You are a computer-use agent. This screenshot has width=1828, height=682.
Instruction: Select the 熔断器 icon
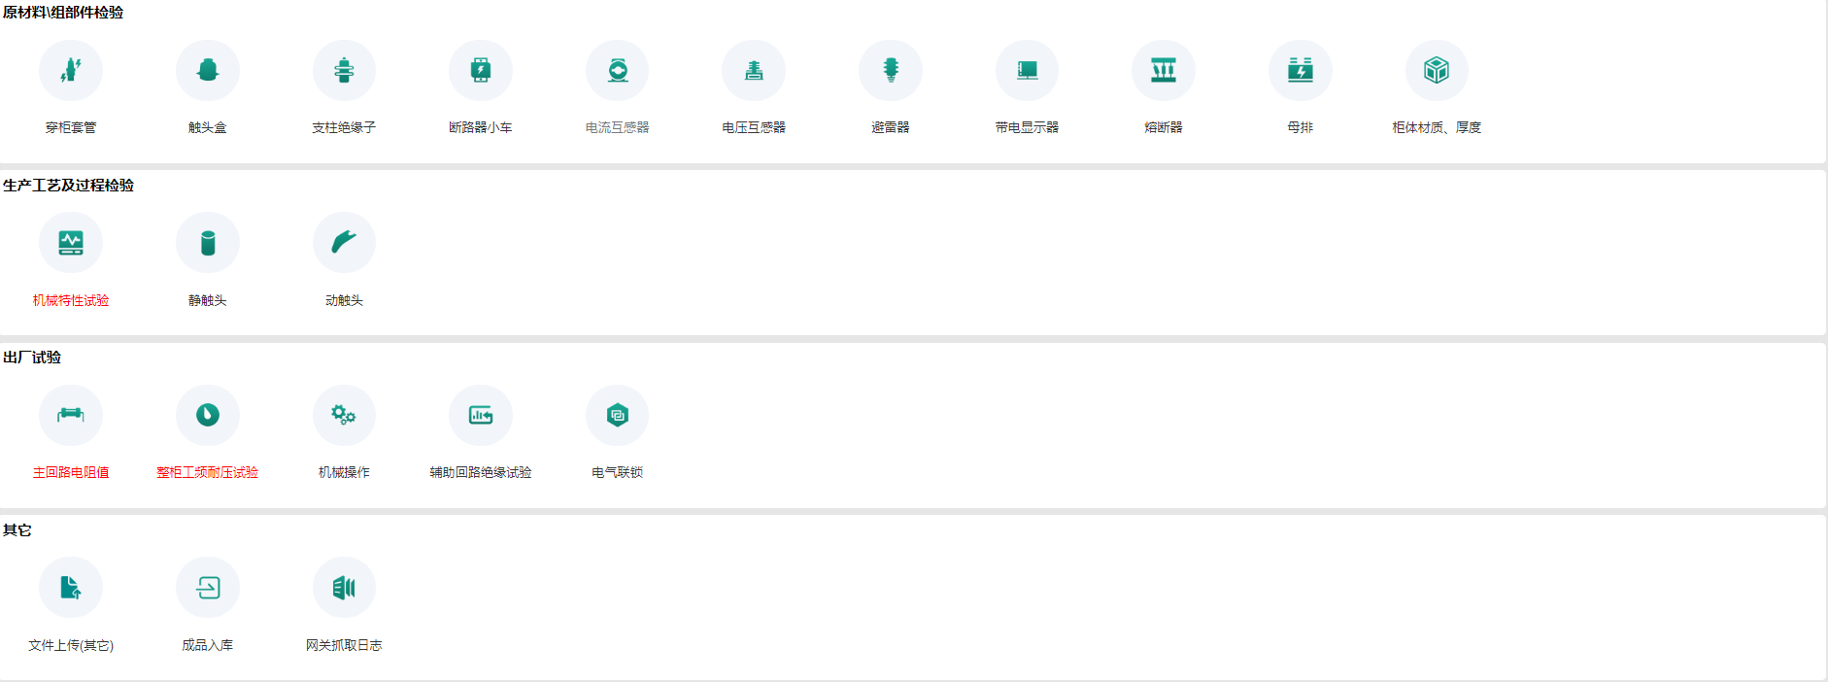click(x=1164, y=71)
